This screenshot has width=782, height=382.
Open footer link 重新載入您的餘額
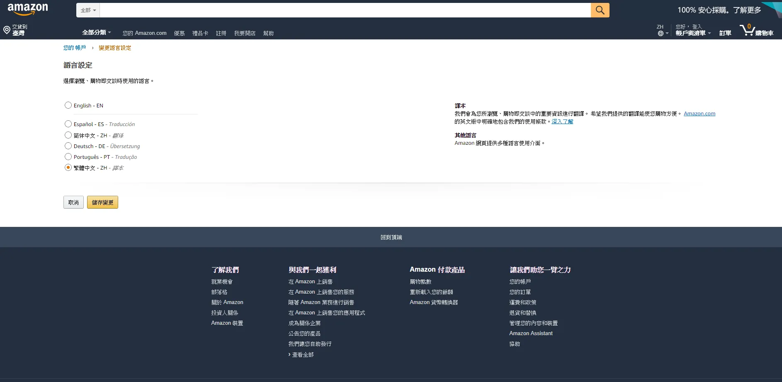pyautogui.click(x=432, y=292)
